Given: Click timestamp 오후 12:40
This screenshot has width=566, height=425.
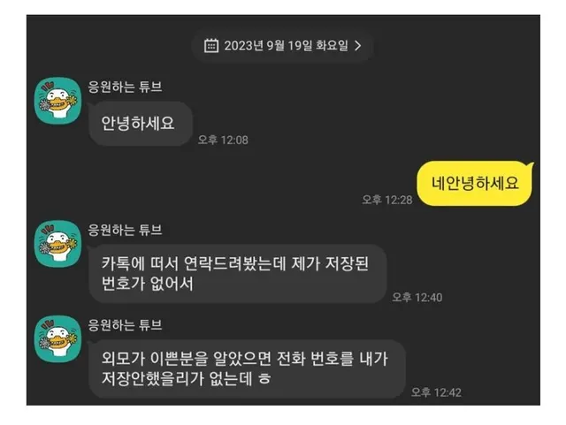Looking at the screenshot, I should 417,298.
